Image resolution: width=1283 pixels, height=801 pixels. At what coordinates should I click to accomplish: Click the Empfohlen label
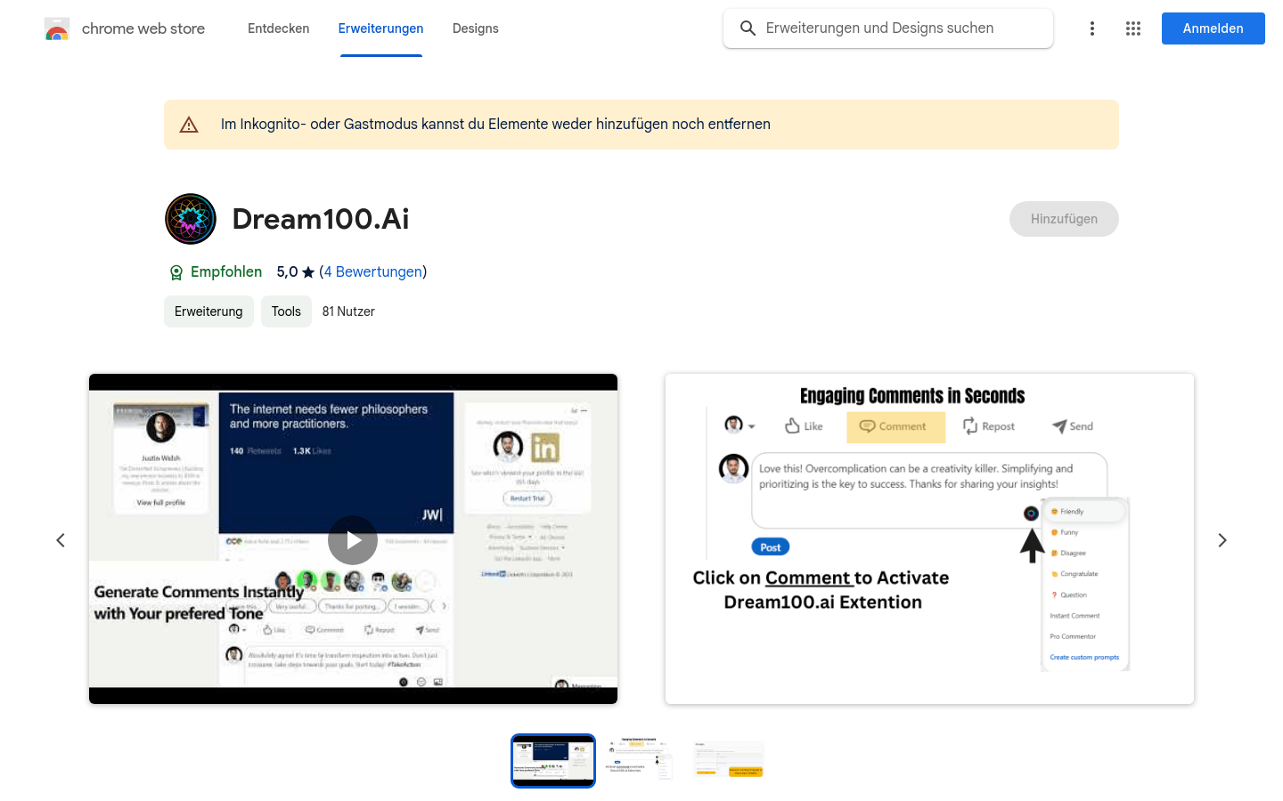click(x=226, y=272)
